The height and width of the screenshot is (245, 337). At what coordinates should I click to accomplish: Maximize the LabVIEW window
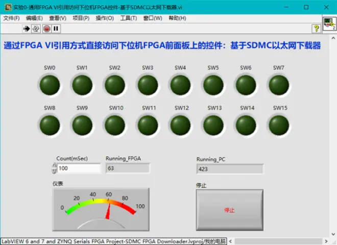tap(306, 7)
